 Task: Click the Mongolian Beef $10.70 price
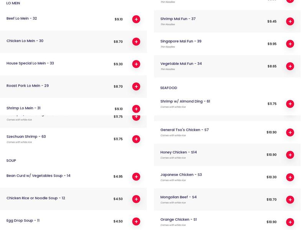coord(271,200)
